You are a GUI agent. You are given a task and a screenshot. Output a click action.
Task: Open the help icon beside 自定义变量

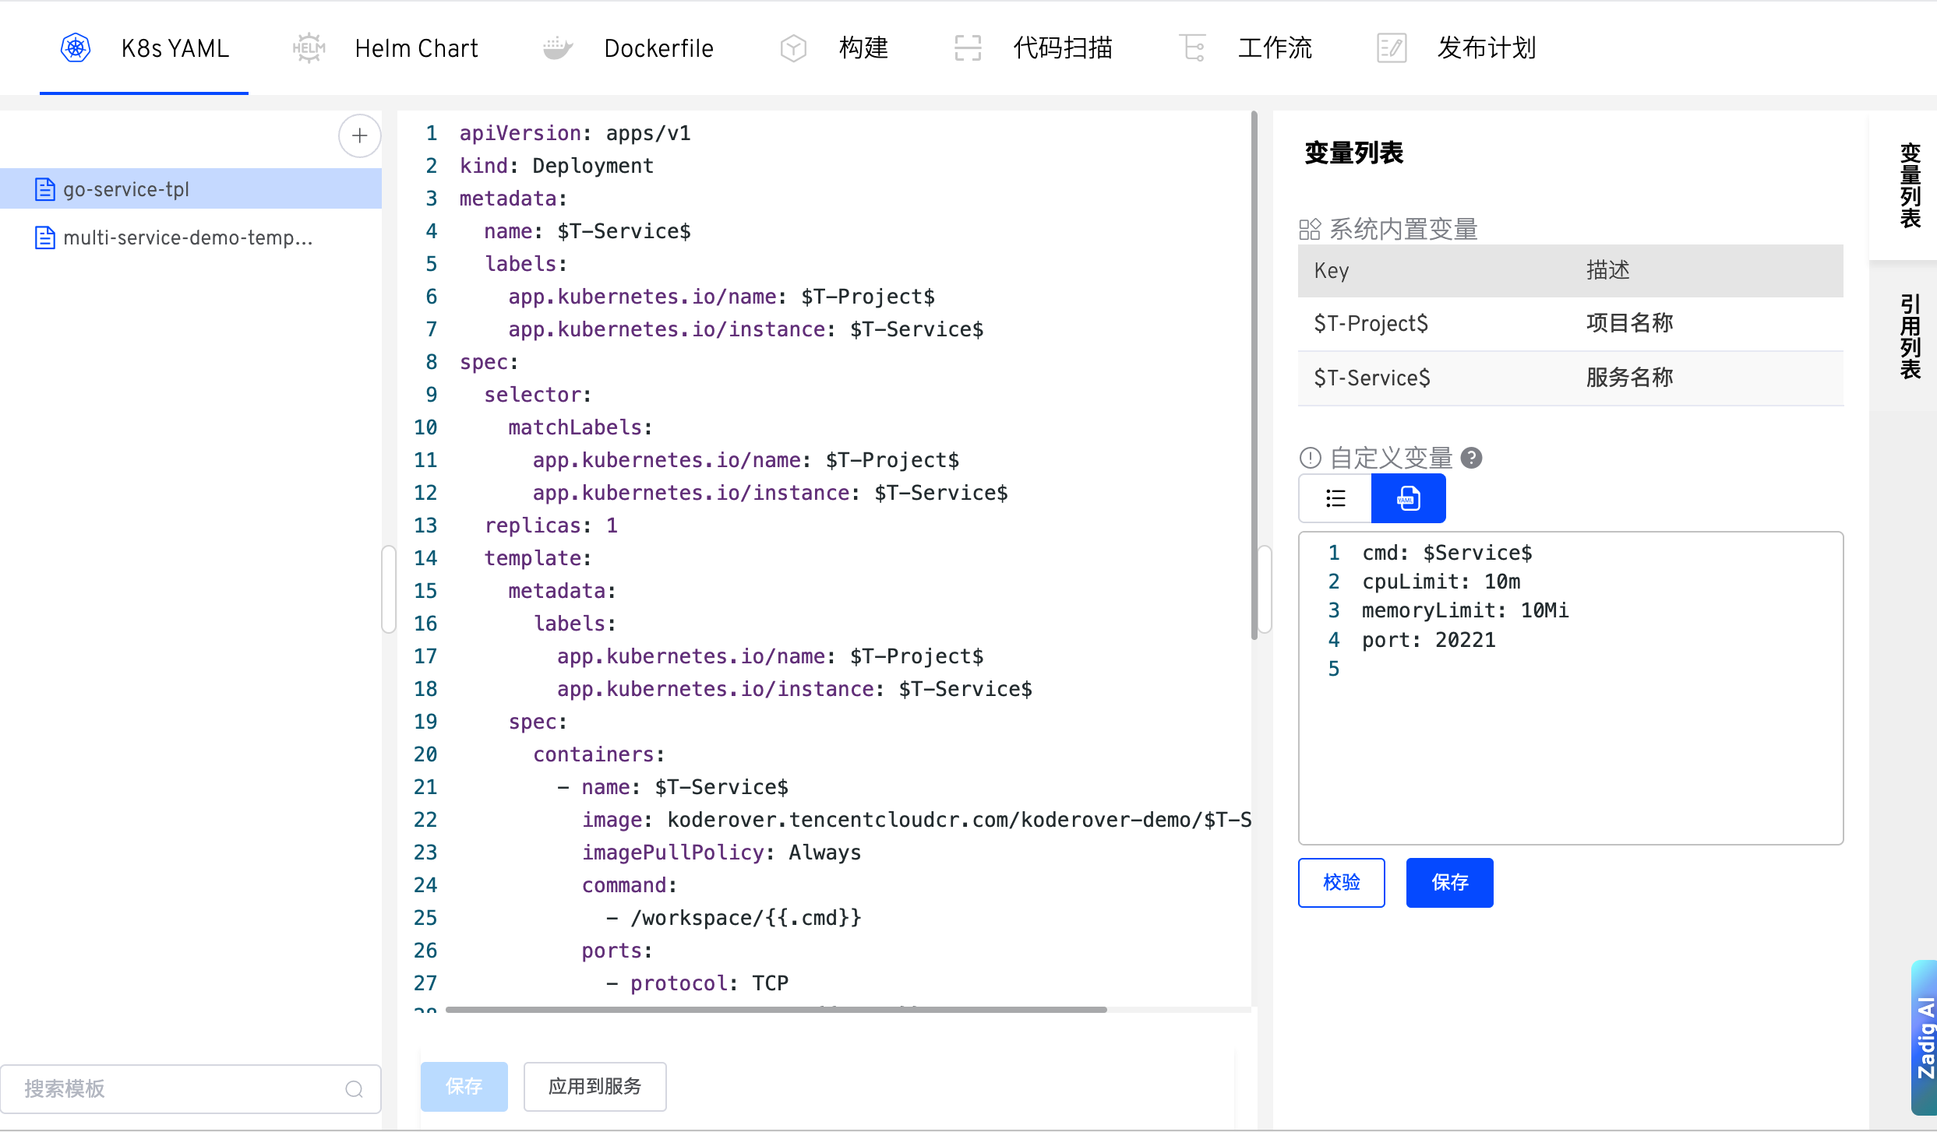pyautogui.click(x=1473, y=458)
